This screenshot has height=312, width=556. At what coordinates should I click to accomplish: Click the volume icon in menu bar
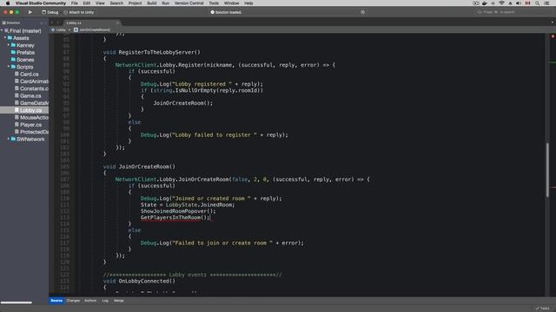point(519,3)
